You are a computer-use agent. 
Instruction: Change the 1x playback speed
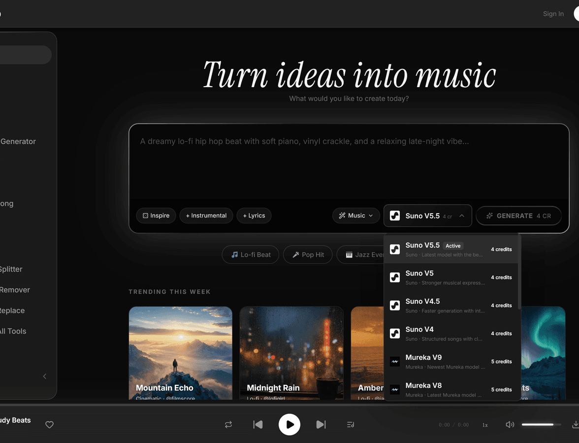[485, 425]
